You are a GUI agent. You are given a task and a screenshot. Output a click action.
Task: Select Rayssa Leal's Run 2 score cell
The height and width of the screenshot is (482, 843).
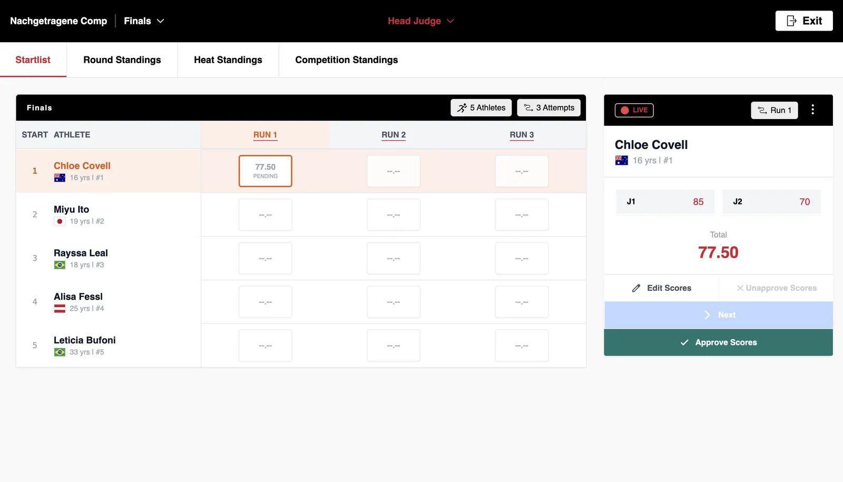394,259
